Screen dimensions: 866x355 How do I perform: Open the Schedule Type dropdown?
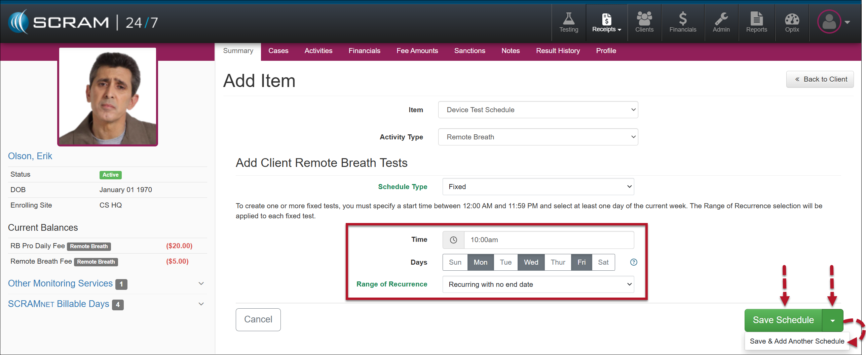538,187
